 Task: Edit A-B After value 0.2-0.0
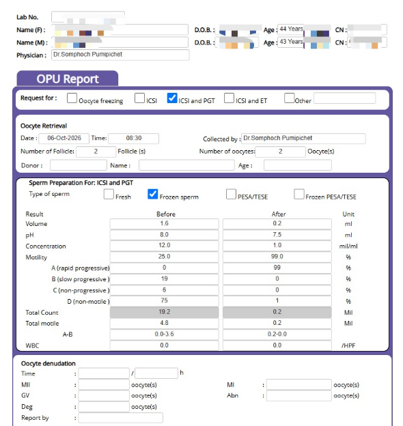point(277,335)
